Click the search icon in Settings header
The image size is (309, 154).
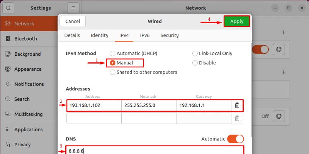[8, 8]
